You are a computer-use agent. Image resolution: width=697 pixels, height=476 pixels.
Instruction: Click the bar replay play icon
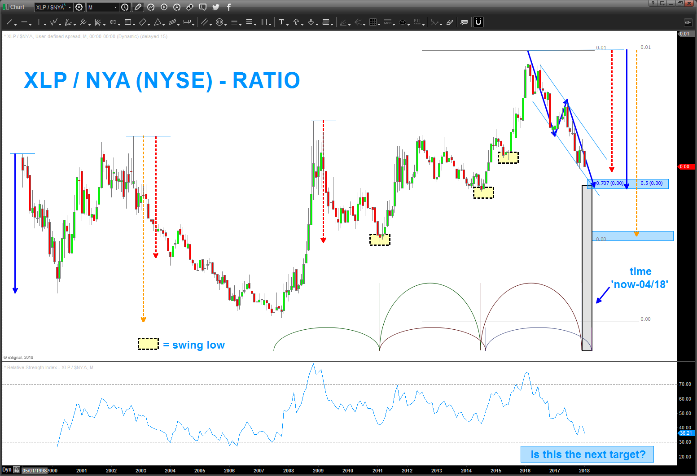(164, 7)
